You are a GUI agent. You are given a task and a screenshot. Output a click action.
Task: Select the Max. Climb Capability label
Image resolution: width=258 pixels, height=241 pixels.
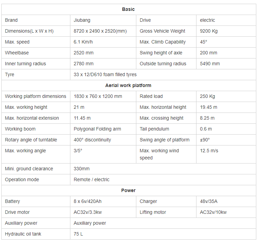[x=162, y=42]
